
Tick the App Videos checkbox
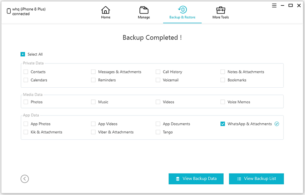(x=93, y=124)
